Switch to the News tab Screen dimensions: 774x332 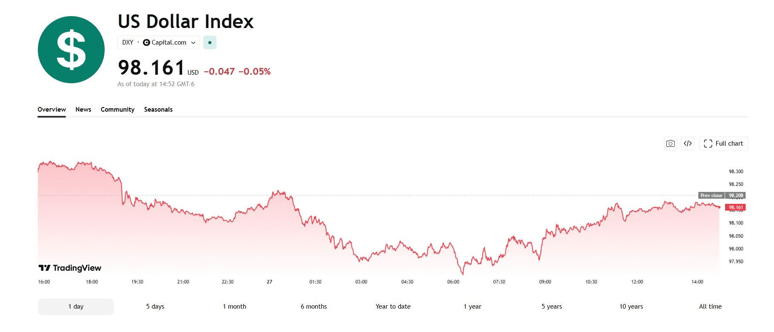pyautogui.click(x=83, y=110)
